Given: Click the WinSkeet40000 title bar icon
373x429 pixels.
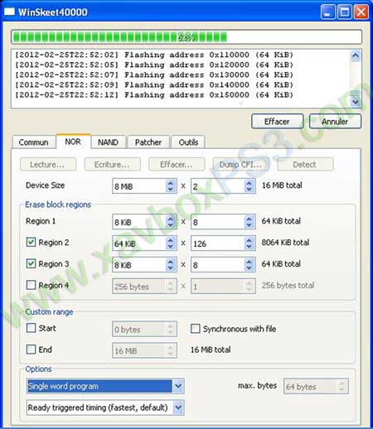Looking at the screenshot, I should pos(9,12).
